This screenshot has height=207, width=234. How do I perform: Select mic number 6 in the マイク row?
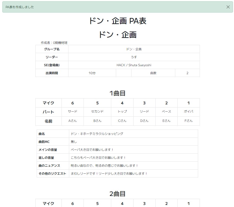tap(73, 103)
